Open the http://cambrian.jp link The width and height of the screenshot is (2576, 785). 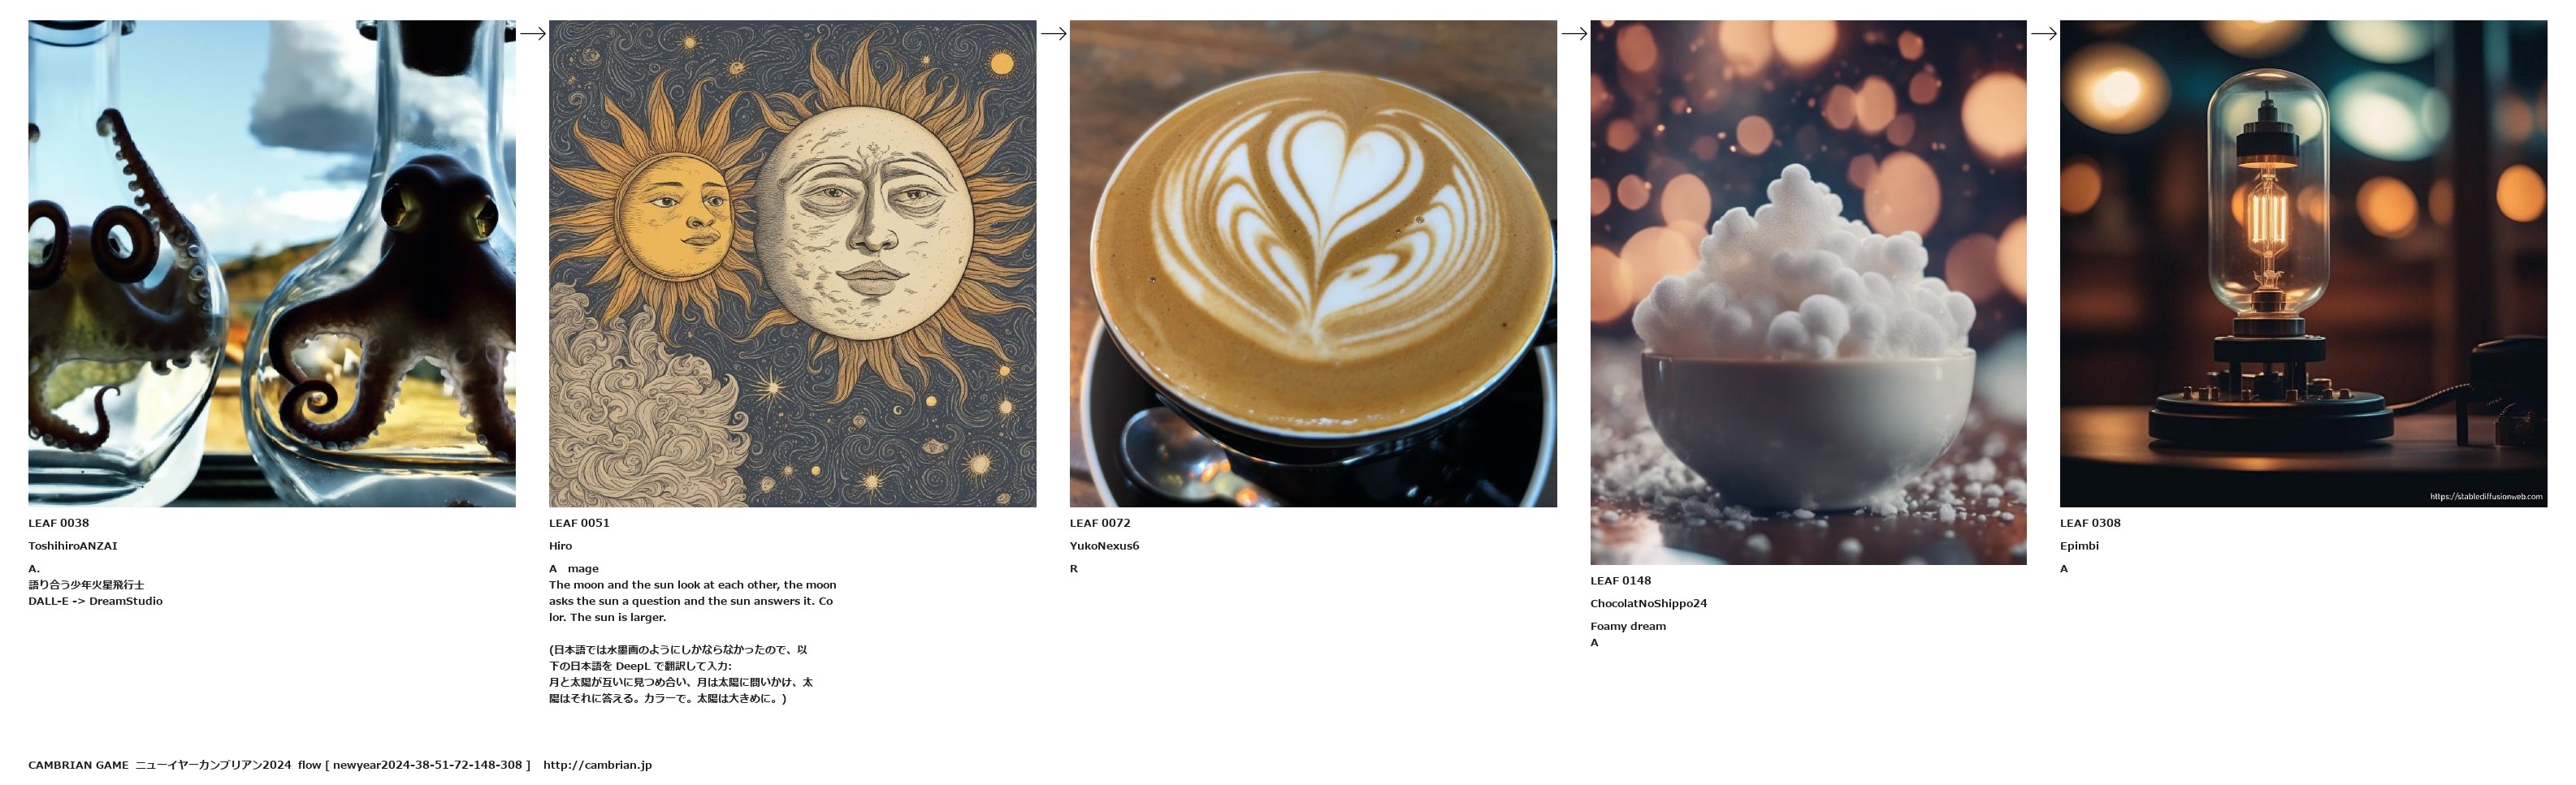[597, 765]
